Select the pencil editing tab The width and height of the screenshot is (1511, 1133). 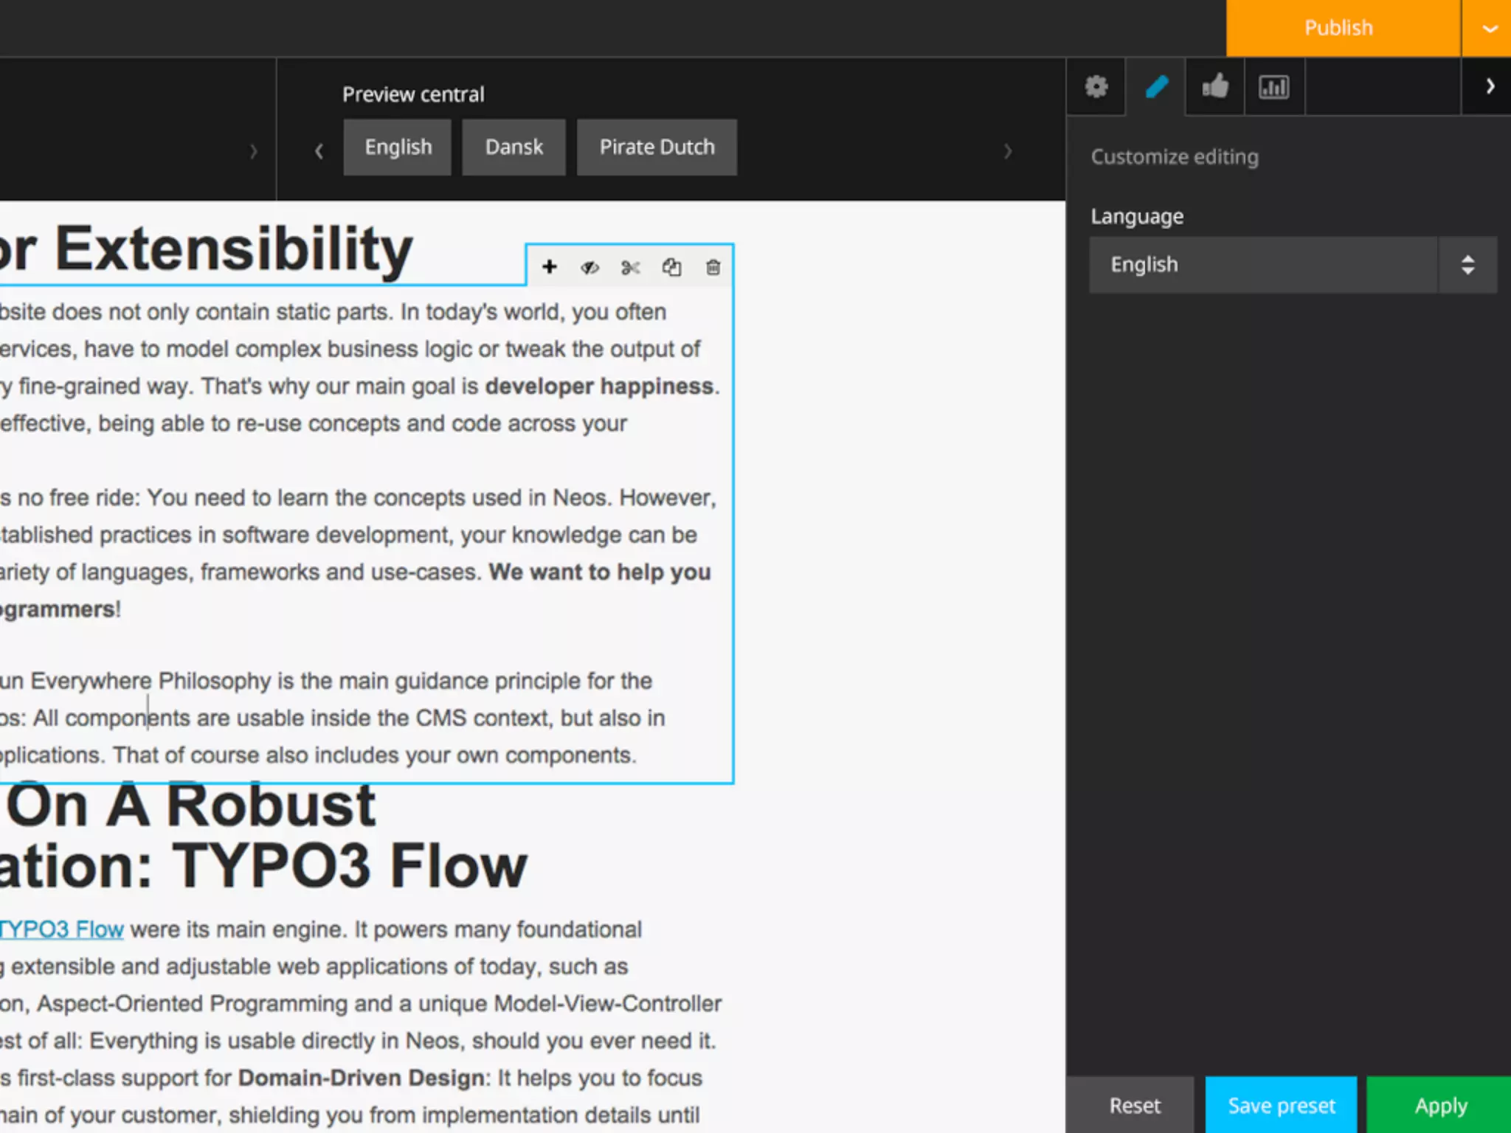[x=1156, y=87]
